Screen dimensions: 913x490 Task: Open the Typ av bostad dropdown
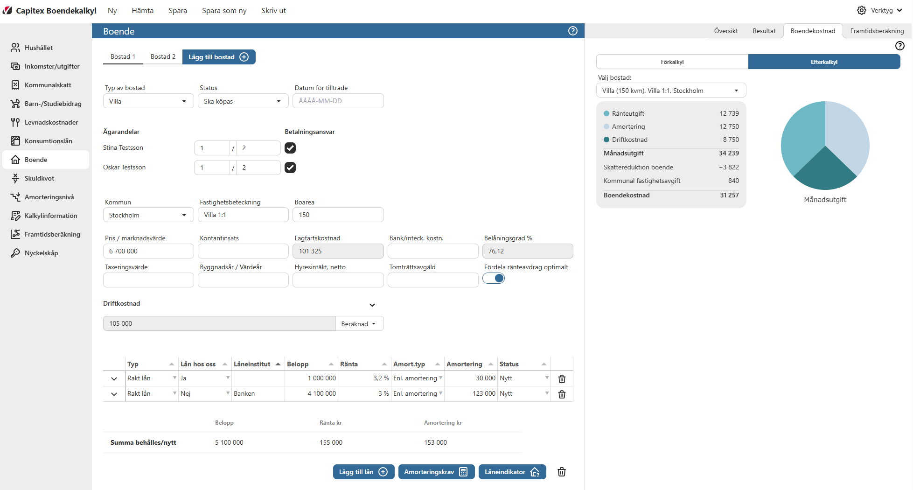click(148, 101)
